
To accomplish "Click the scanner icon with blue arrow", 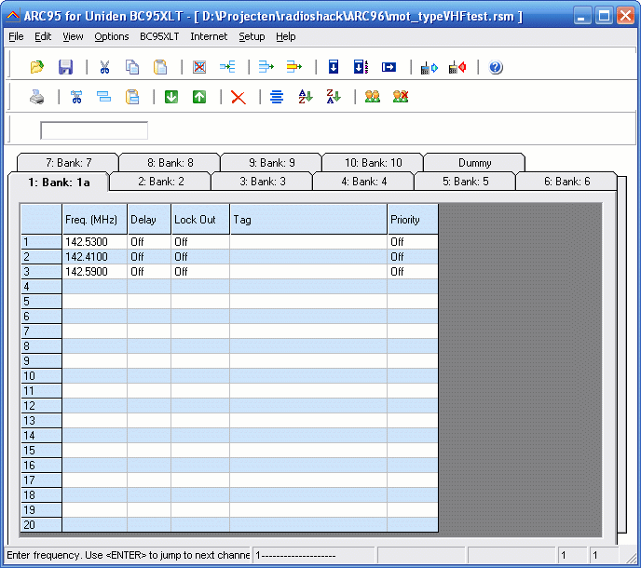I will (x=429, y=67).
